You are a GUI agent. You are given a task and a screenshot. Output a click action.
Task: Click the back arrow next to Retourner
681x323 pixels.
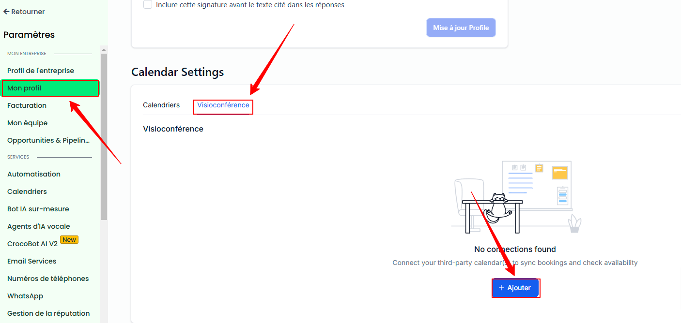[x=6, y=12]
